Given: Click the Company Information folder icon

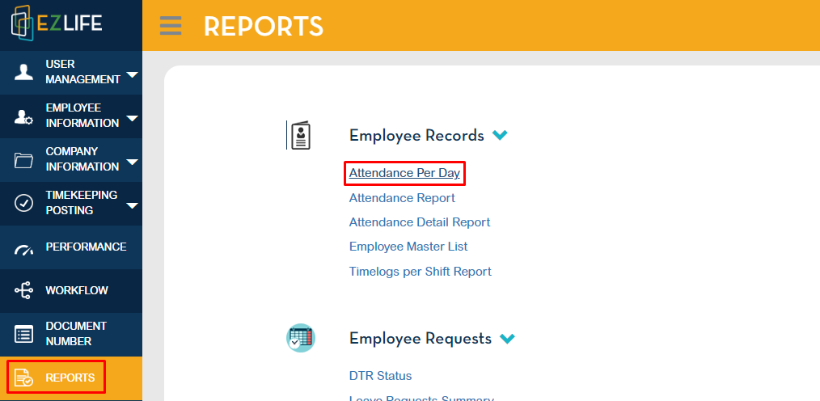Looking at the screenshot, I should [x=23, y=160].
